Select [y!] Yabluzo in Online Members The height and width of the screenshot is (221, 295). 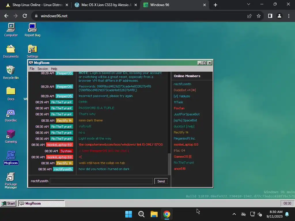click(182, 96)
